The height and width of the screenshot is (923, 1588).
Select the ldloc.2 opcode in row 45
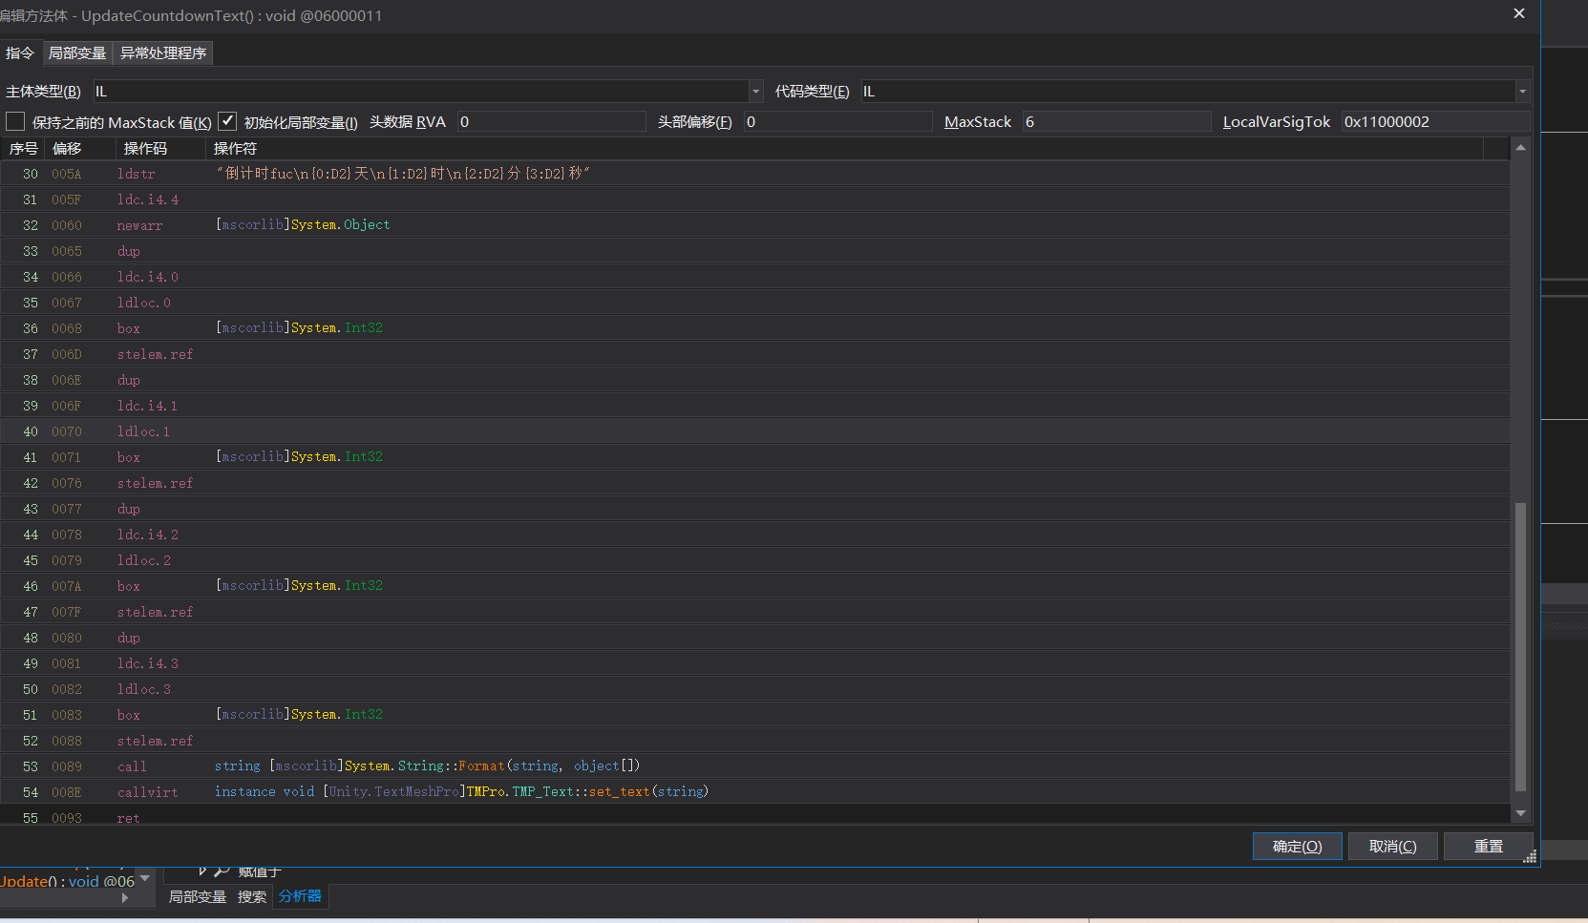[144, 560]
